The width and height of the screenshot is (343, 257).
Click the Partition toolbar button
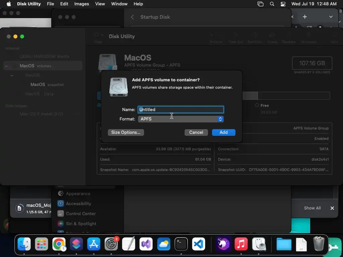[255, 38]
